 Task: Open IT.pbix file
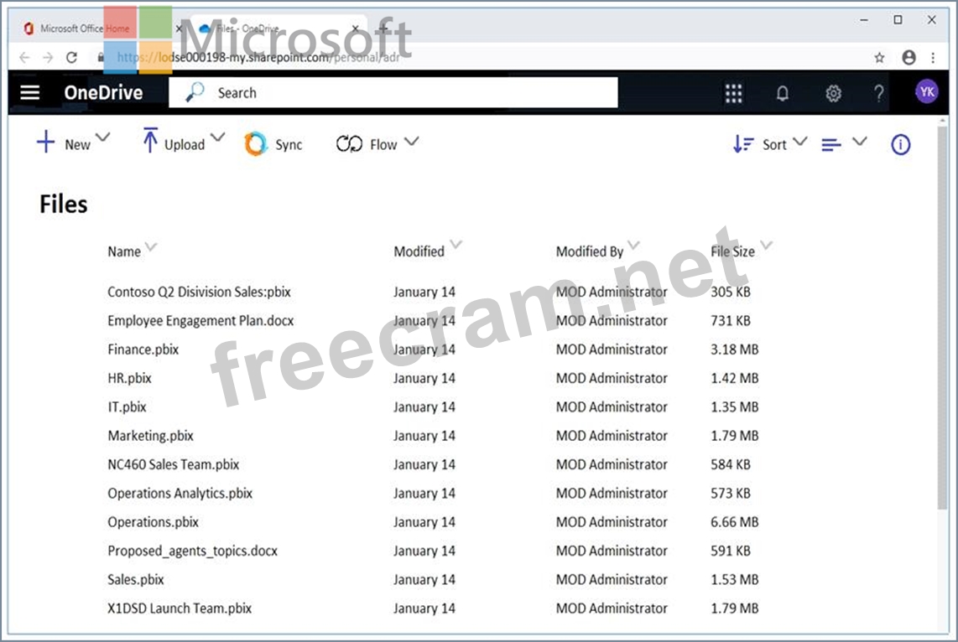pyautogui.click(x=127, y=406)
